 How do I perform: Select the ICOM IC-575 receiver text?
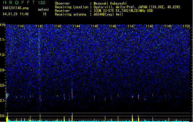coord(123,11)
